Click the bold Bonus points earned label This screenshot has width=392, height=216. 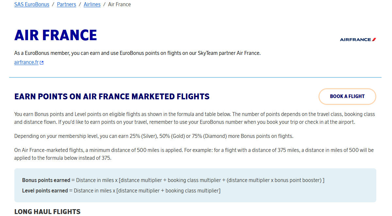(x=46, y=180)
